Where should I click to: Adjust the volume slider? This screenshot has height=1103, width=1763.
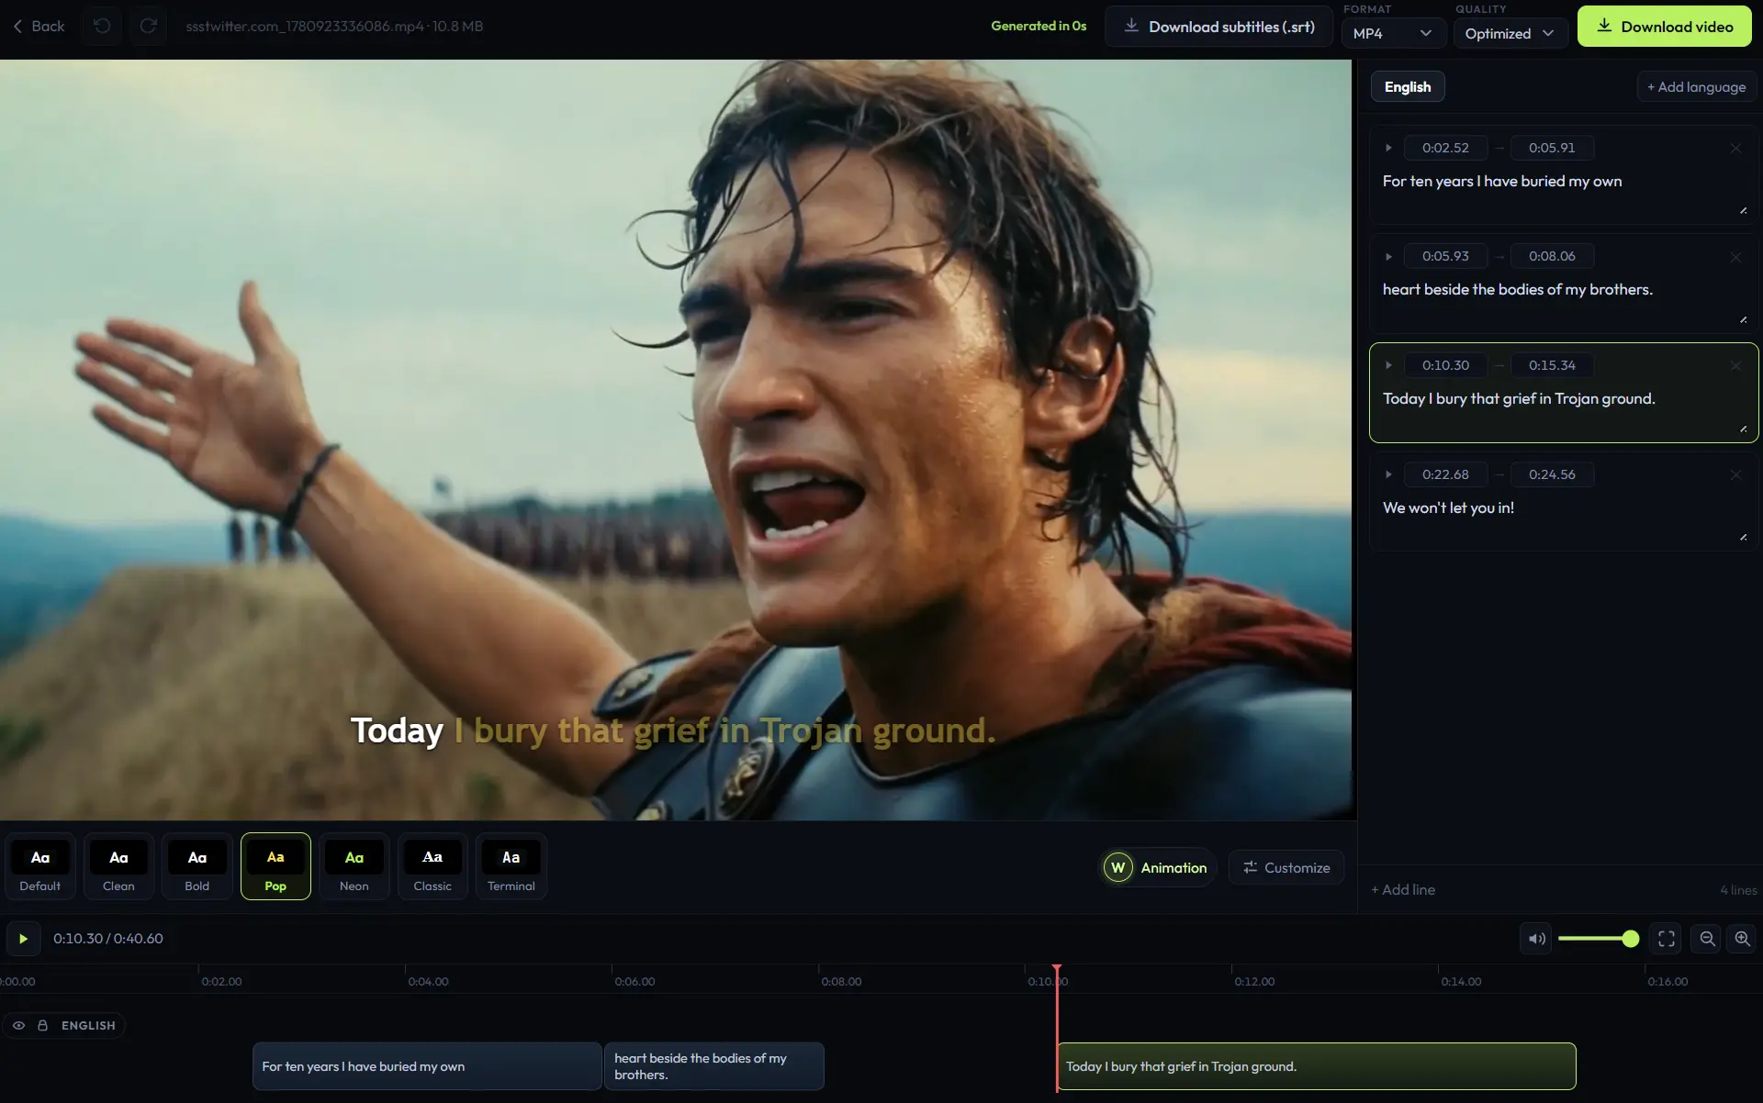pyautogui.click(x=1598, y=938)
